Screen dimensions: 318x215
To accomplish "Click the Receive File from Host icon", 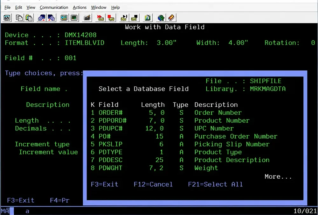I will [51, 18].
